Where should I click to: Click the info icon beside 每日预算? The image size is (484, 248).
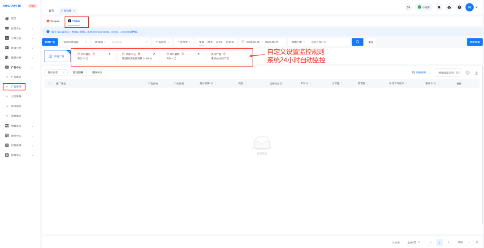point(212,83)
